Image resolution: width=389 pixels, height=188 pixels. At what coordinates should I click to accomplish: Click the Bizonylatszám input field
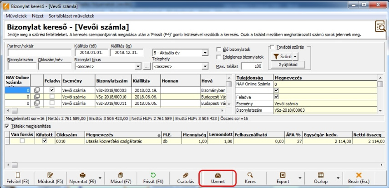pyautogui.click(x=22, y=67)
